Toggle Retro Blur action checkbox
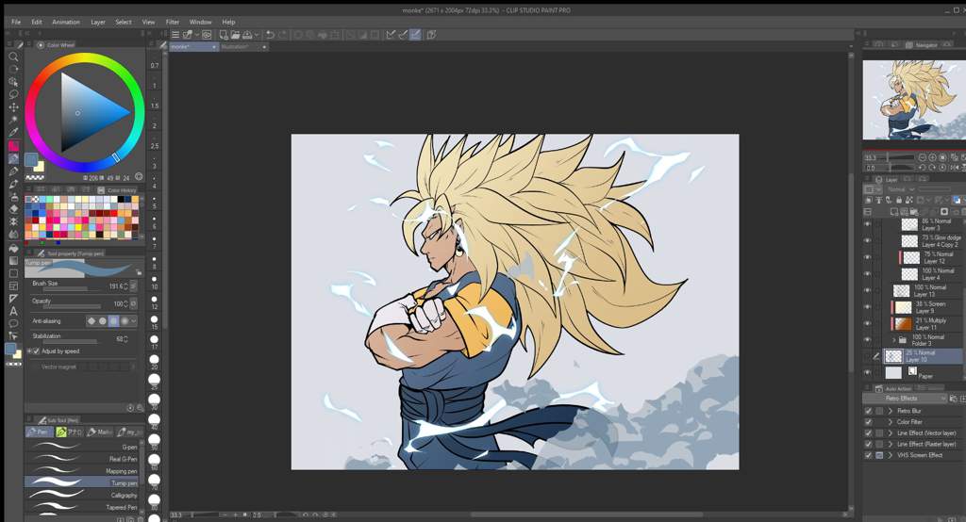The width and height of the screenshot is (966, 522). pos(868,411)
